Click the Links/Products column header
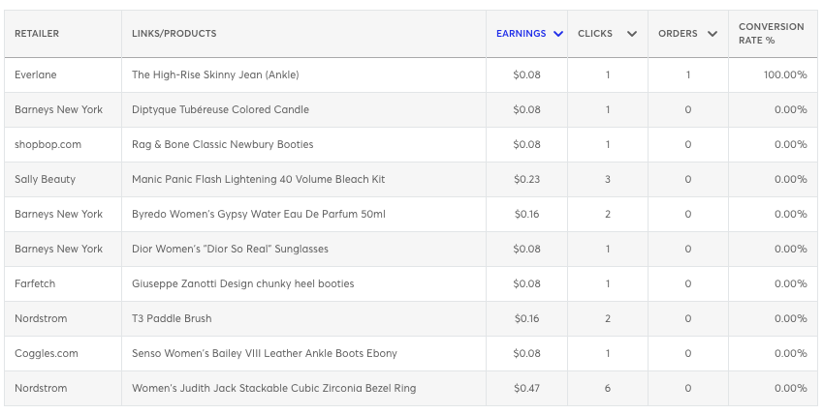The image size is (823, 414). pyautogui.click(x=174, y=34)
